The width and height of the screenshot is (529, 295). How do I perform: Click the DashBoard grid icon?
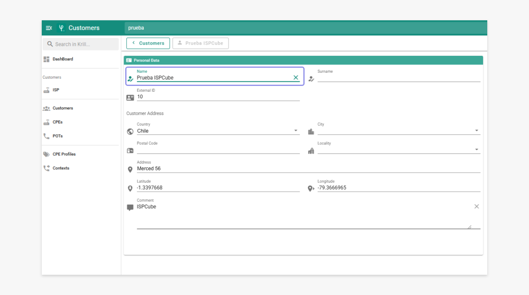(x=46, y=59)
